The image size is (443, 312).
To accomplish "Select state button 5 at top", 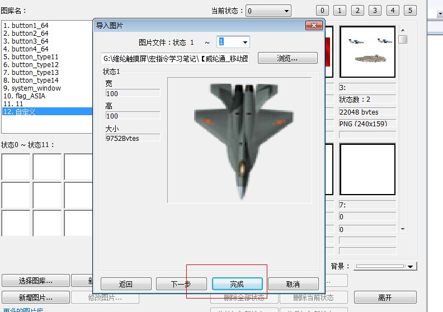I will (410, 11).
